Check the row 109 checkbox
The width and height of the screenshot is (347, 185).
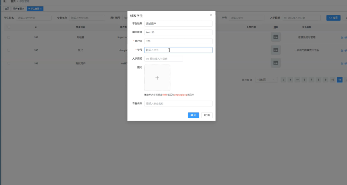pos(9,63)
